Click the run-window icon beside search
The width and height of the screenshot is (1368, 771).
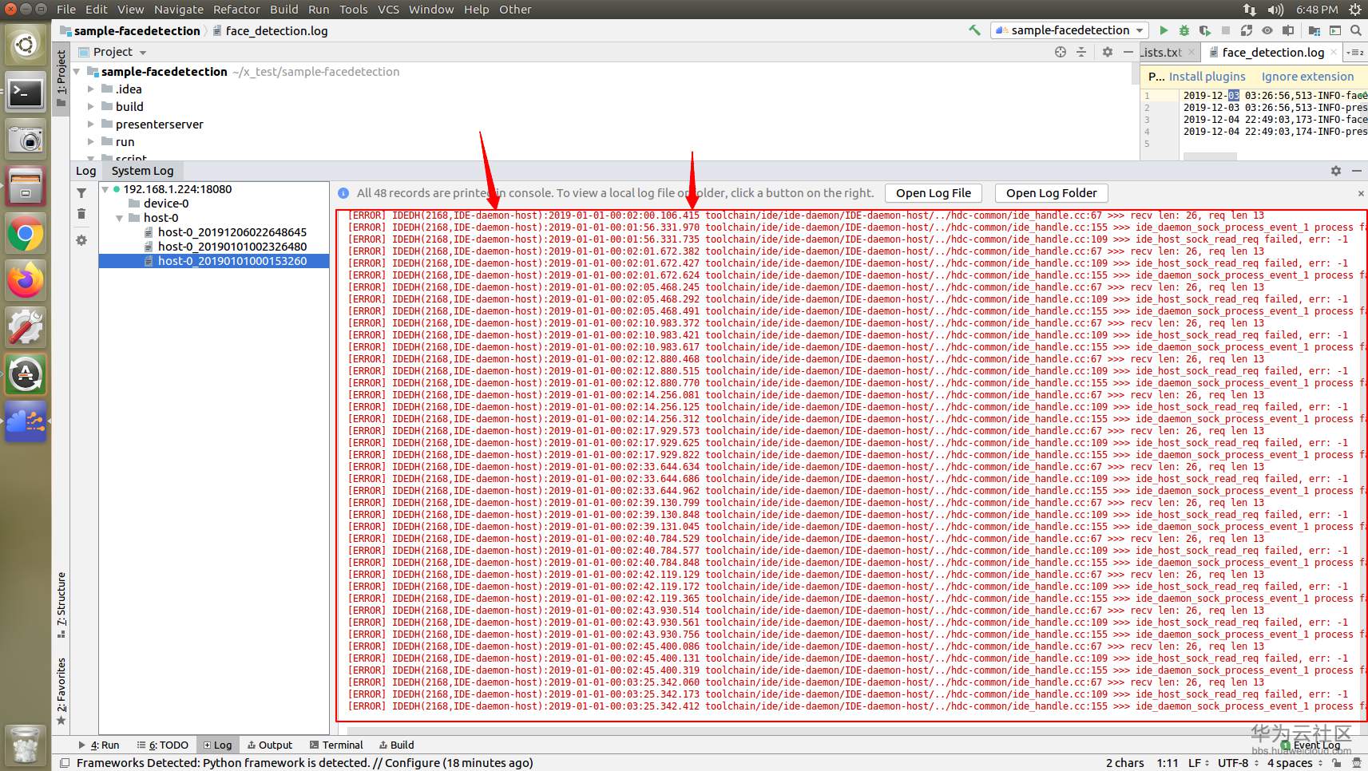click(x=1335, y=30)
